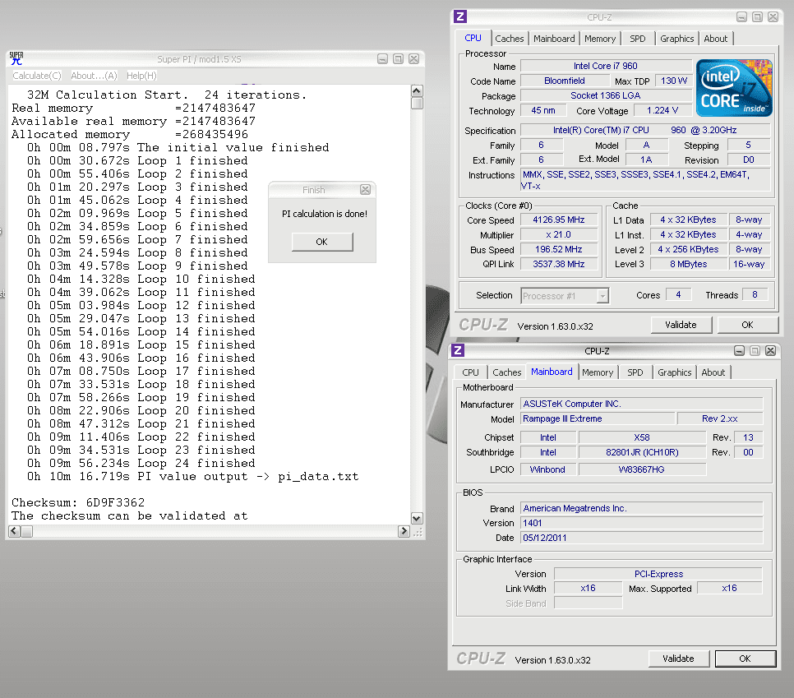Click the Bus Speed value 196.52 MHz
Image resolution: width=794 pixels, height=698 pixels.
(559, 249)
